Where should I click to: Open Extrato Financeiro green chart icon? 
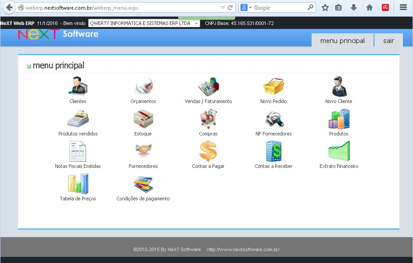(339, 151)
